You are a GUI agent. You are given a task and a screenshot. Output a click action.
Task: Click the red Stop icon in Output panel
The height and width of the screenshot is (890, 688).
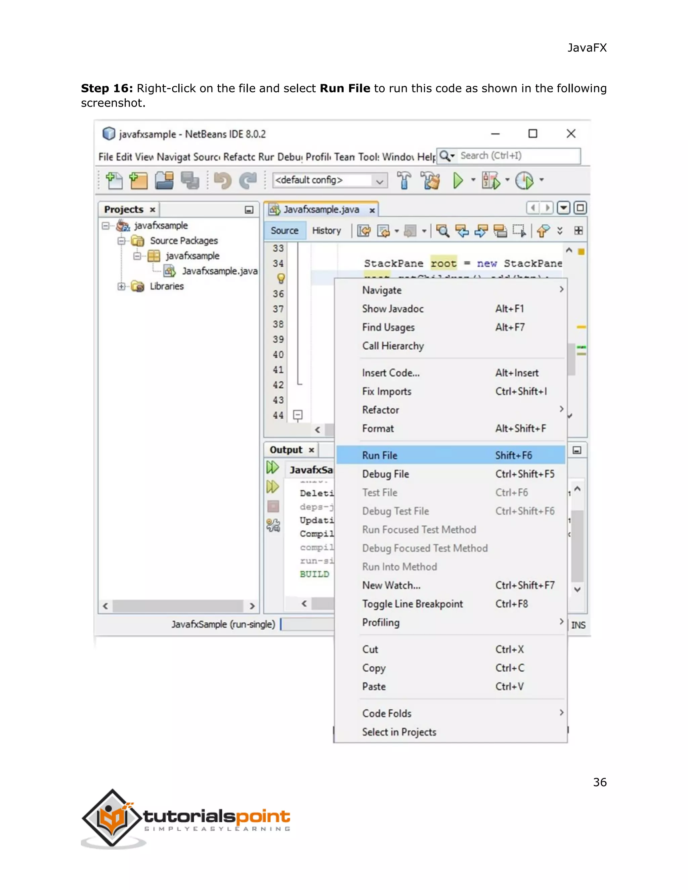273,506
